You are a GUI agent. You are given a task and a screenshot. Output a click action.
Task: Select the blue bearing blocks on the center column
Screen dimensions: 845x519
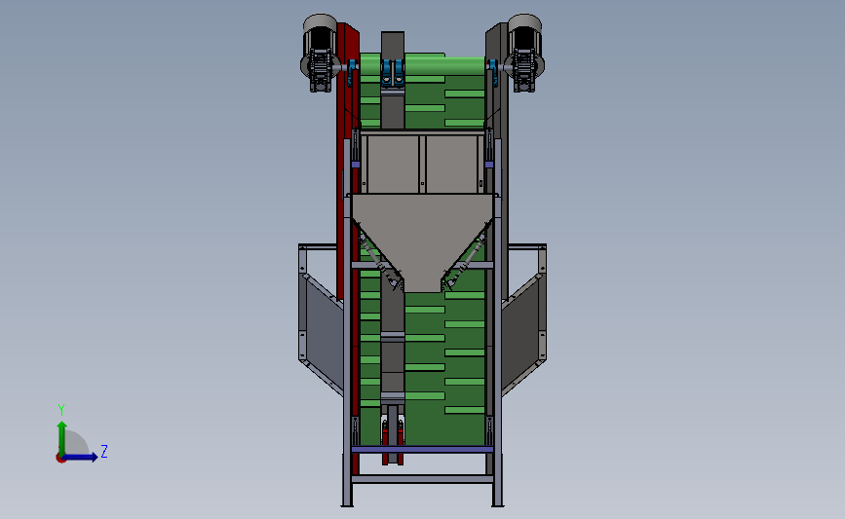(x=393, y=73)
